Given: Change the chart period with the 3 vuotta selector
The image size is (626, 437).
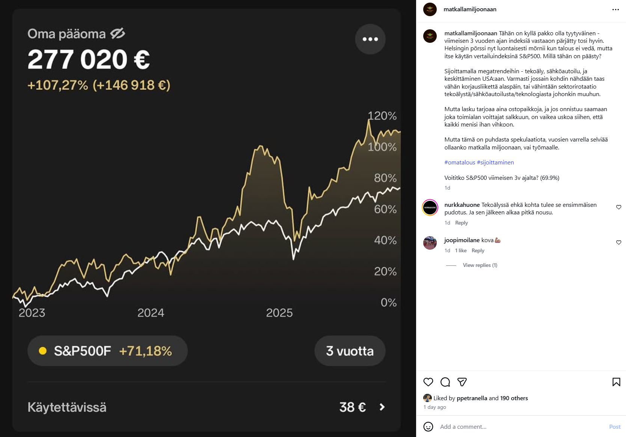Looking at the screenshot, I should coord(350,351).
